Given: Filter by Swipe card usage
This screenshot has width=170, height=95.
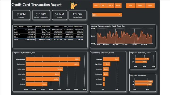Looking at the screenshot, I should pos(150,6).
